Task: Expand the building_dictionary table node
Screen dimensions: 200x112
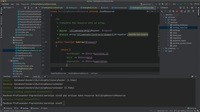Action: [168, 25]
